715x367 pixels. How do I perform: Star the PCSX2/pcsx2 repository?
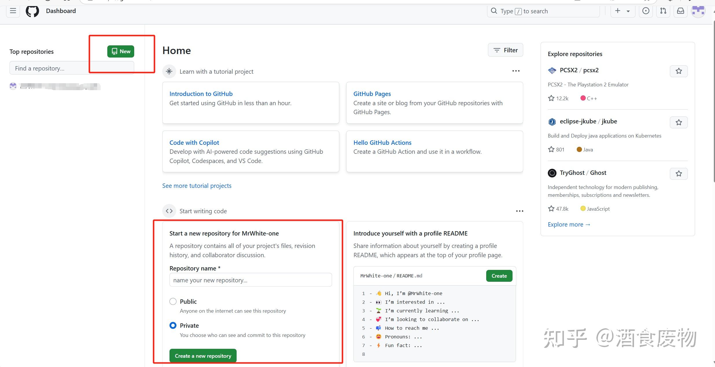click(679, 71)
